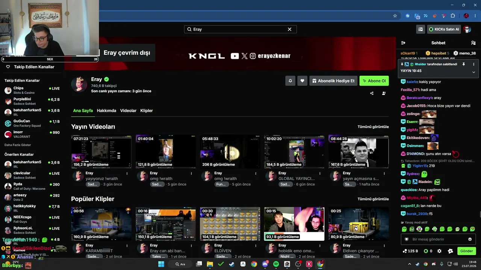Open options menu for KARAMBİİİİİİİT clip
This screenshot has width=481, height=270.
point(127,245)
